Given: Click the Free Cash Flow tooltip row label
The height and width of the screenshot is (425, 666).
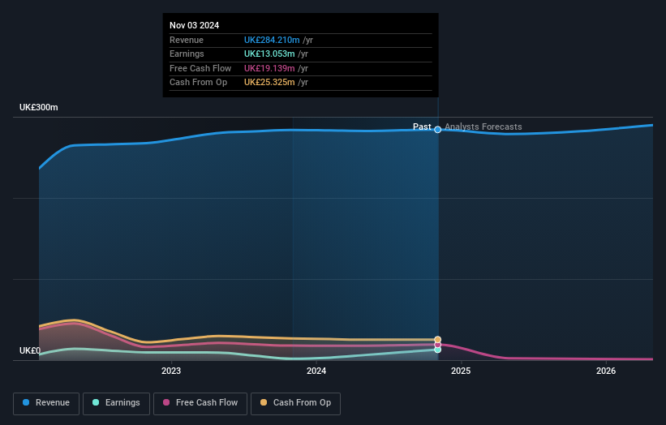Looking at the screenshot, I should (200, 68).
